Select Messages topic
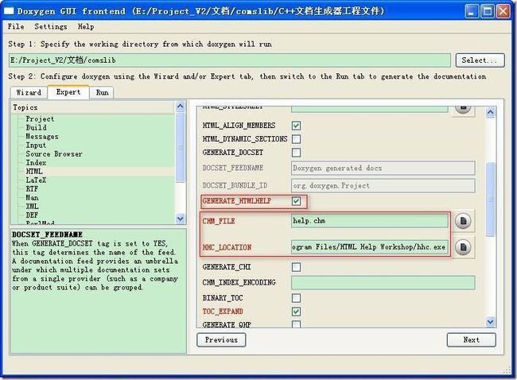Image resolution: width=517 pixels, height=380 pixels. click(x=42, y=137)
